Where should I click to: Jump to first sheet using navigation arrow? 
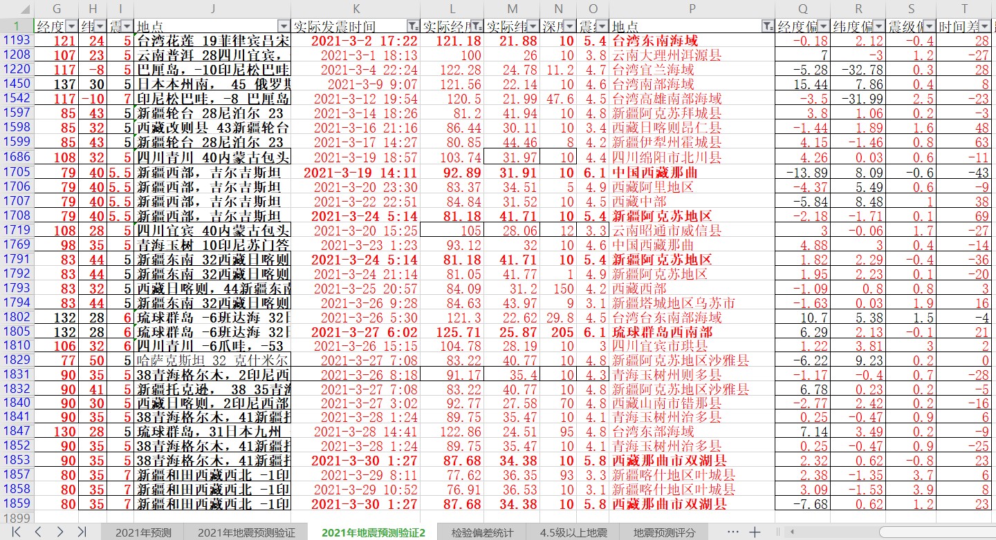(16, 532)
